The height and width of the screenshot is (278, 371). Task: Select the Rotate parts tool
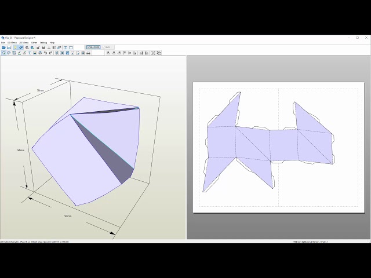click(9, 53)
